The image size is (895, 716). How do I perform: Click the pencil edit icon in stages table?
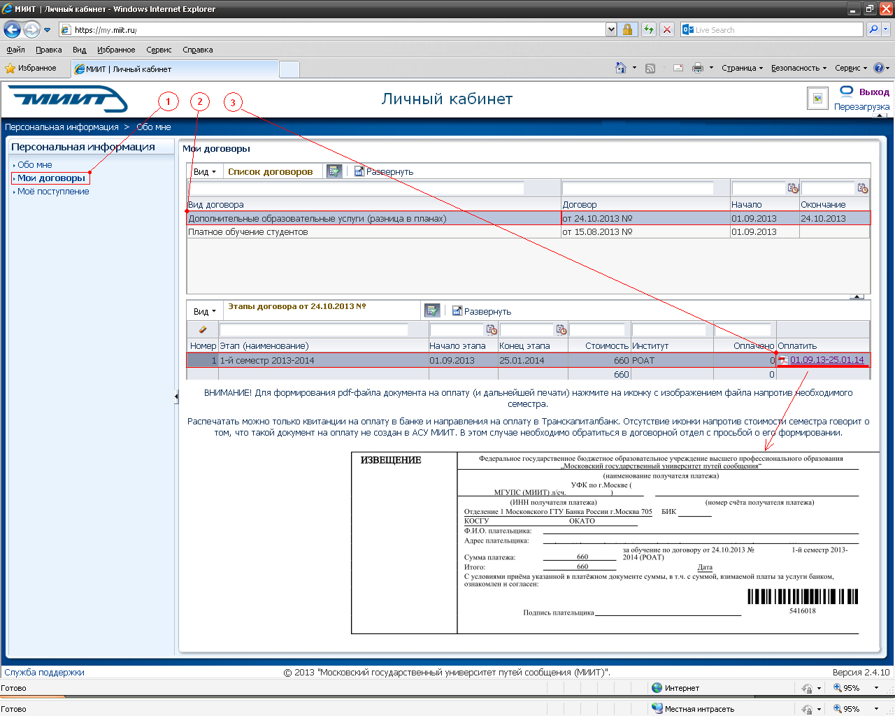(203, 329)
